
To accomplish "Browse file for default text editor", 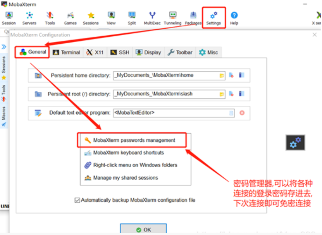I will click(231, 113).
